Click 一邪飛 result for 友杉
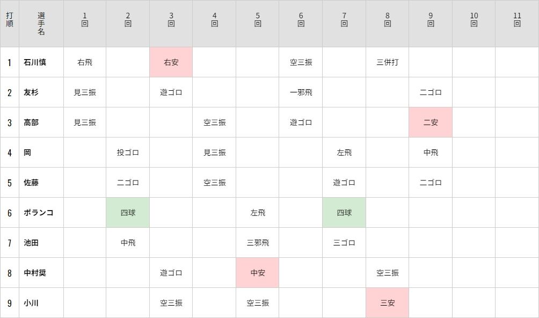Image resolution: width=539 pixels, height=318 pixels. pyautogui.click(x=301, y=92)
